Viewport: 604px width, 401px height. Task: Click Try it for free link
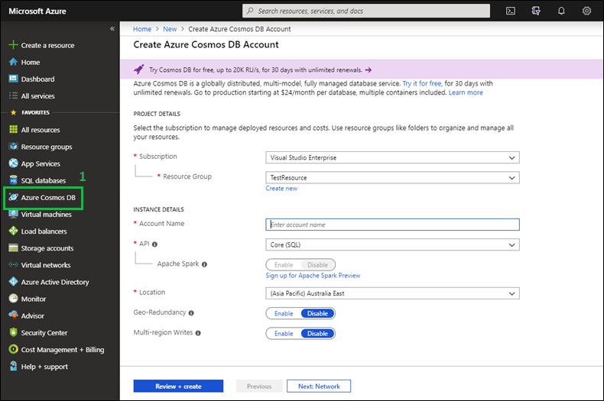pyautogui.click(x=422, y=83)
